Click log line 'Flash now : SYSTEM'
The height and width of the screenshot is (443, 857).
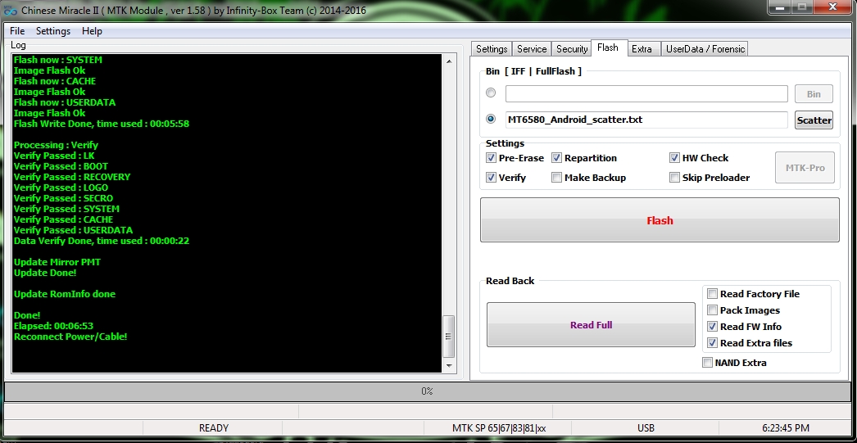[58, 60]
